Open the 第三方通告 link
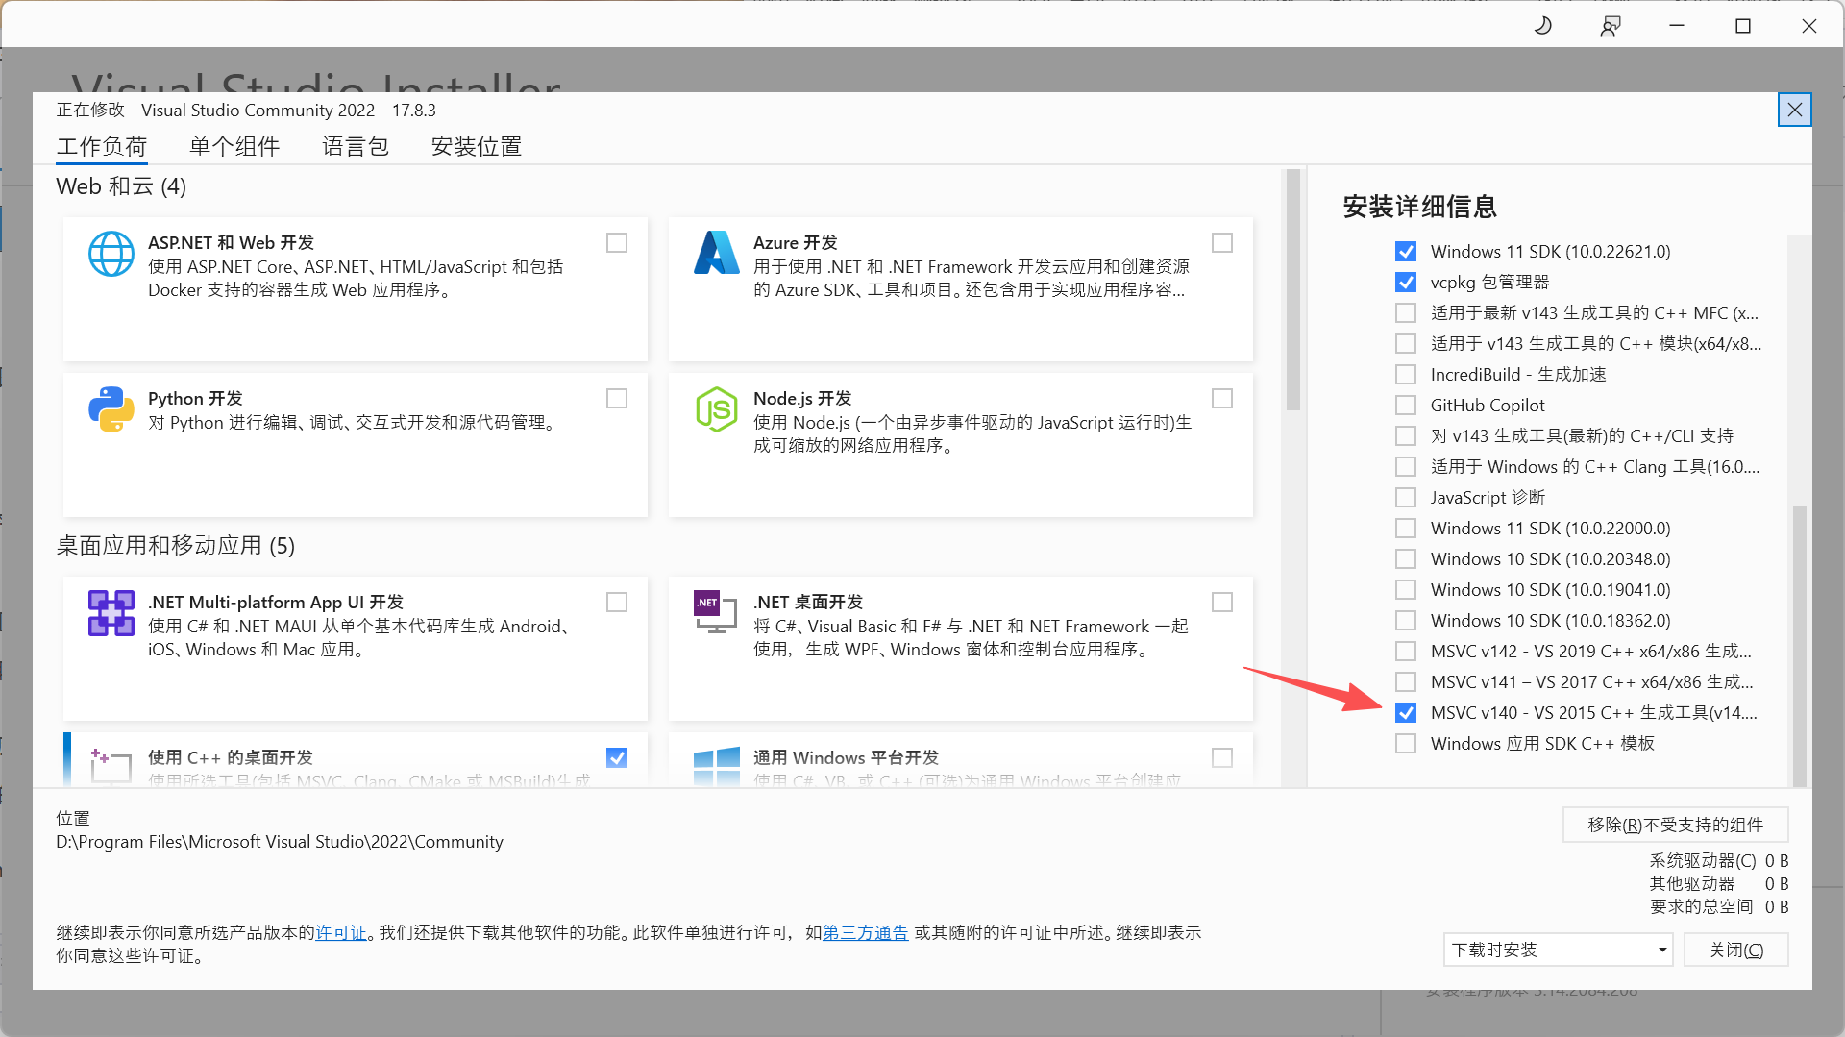 865,932
